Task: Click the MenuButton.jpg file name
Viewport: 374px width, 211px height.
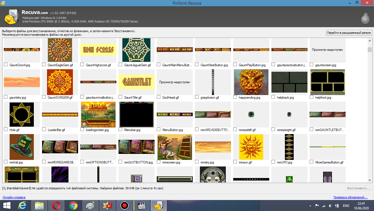Action: (173, 130)
